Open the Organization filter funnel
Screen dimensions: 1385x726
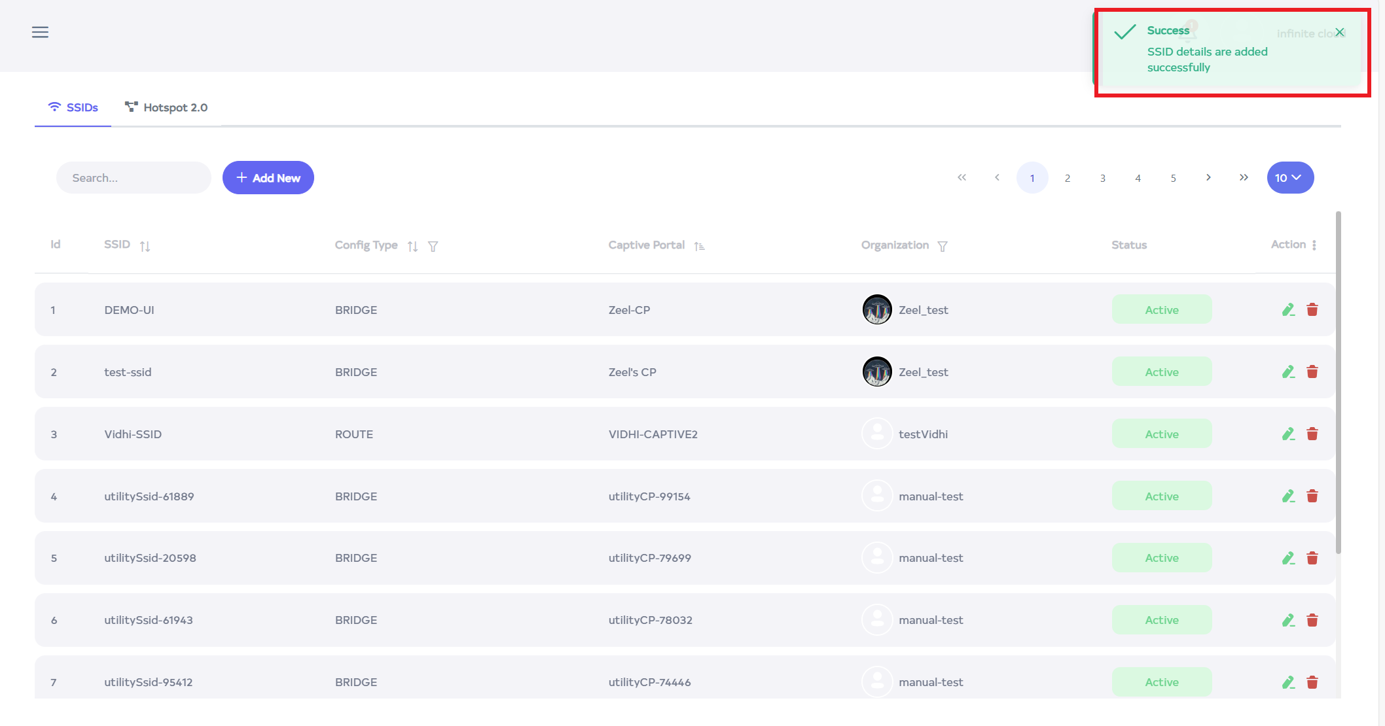[x=943, y=246]
